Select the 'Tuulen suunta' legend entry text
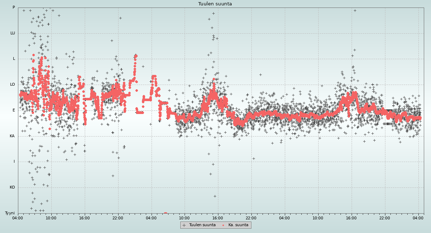 (x=202, y=225)
